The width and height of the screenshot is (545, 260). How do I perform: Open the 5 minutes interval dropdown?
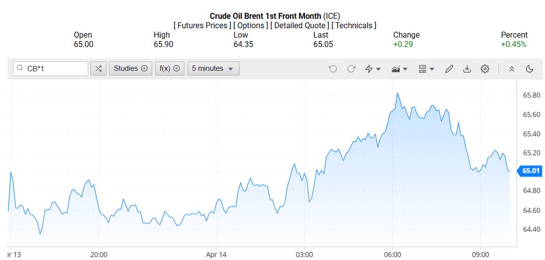pos(213,68)
